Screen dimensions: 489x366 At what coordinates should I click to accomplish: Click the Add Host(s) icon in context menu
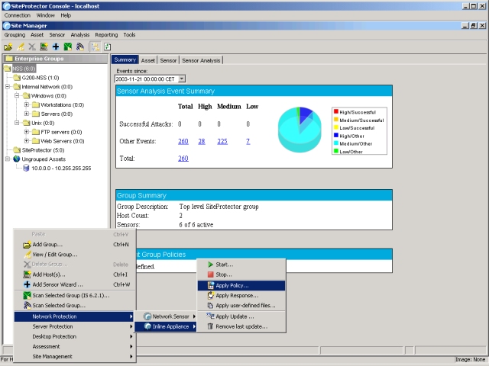pyautogui.click(x=28, y=274)
